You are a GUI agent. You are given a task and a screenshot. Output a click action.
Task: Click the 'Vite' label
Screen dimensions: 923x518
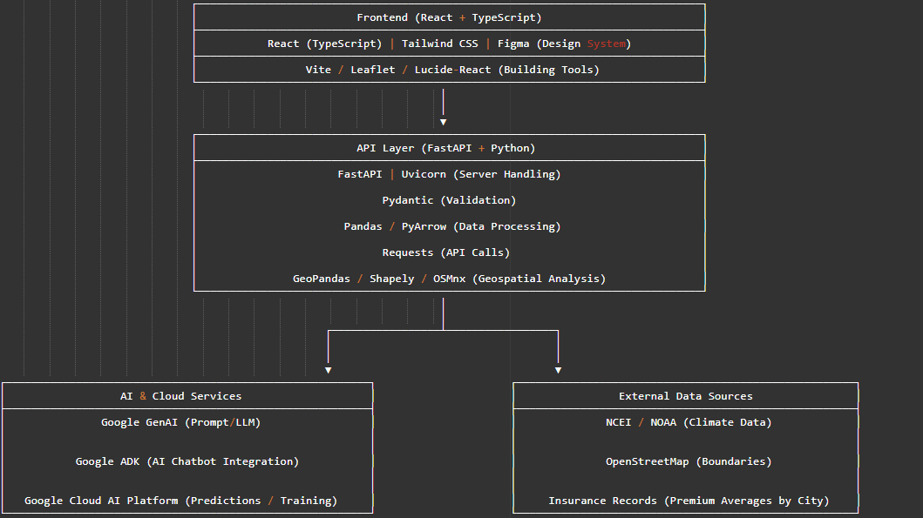[318, 70]
